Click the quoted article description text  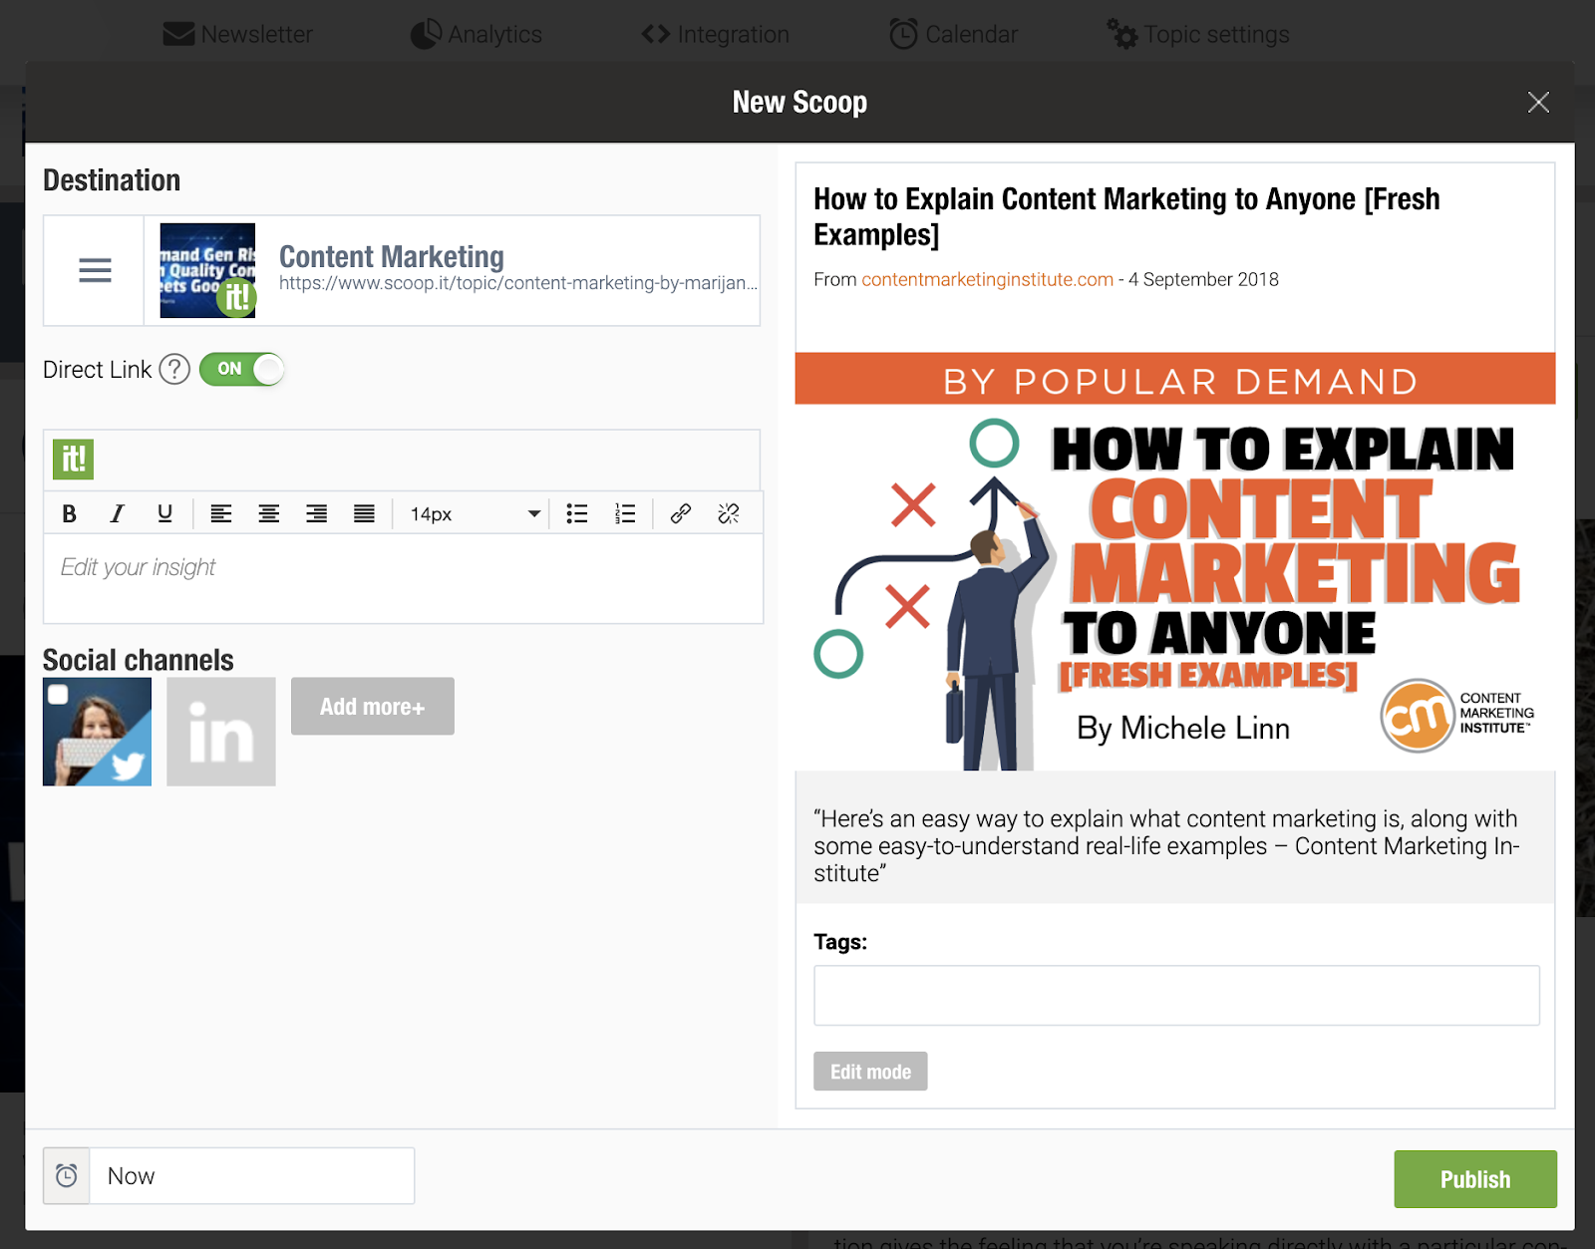[x=1166, y=845]
